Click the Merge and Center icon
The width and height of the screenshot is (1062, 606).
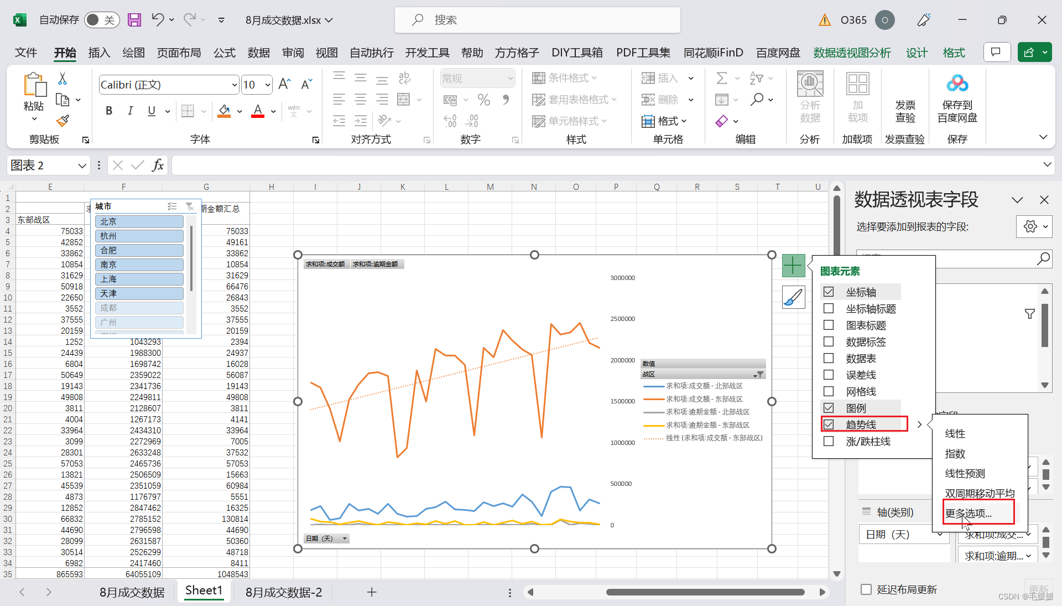pos(404,100)
